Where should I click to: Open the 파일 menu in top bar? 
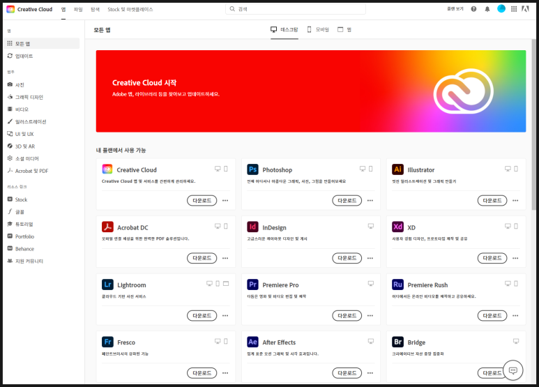(78, 10)
